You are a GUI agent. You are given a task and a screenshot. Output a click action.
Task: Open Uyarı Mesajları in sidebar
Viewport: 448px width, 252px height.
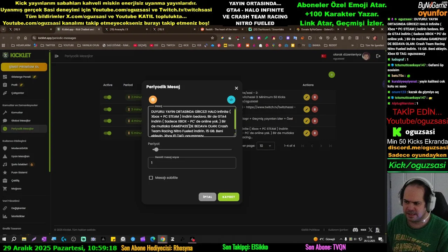pos(24,156)
